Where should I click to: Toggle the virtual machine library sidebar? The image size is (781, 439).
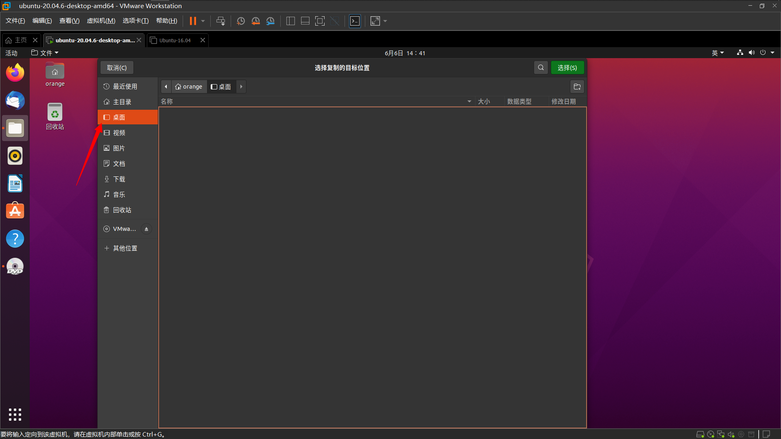(290, 21)
